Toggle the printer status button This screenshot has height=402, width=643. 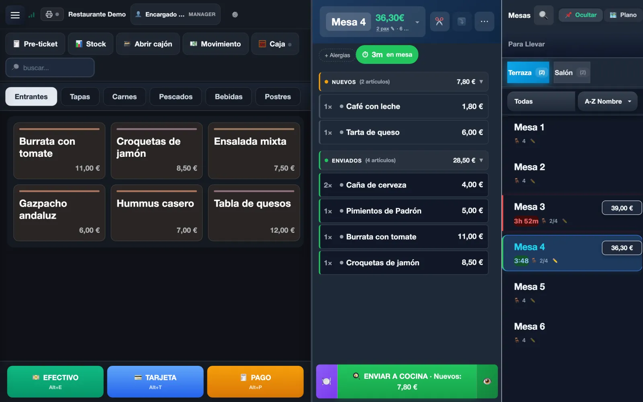pyautogui.click(x=52, y=14)
